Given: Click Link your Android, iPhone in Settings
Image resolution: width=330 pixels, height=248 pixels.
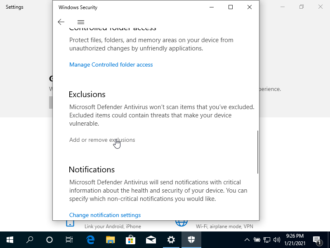Looking at the screenshot, I should click(x=113, y=226).
